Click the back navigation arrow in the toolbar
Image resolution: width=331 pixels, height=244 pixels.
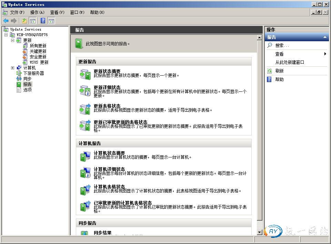point(6,21)
